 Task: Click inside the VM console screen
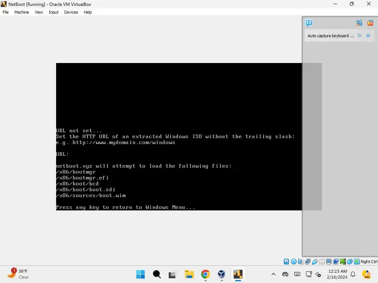pos(179,136)
